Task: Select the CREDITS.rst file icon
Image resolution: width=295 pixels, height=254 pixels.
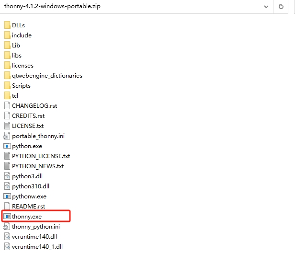Action: (7, 116)
